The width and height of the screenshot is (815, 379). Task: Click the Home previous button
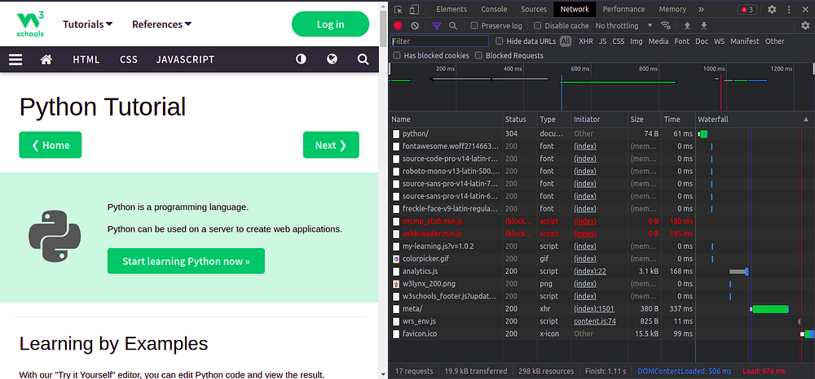[51, 145]
